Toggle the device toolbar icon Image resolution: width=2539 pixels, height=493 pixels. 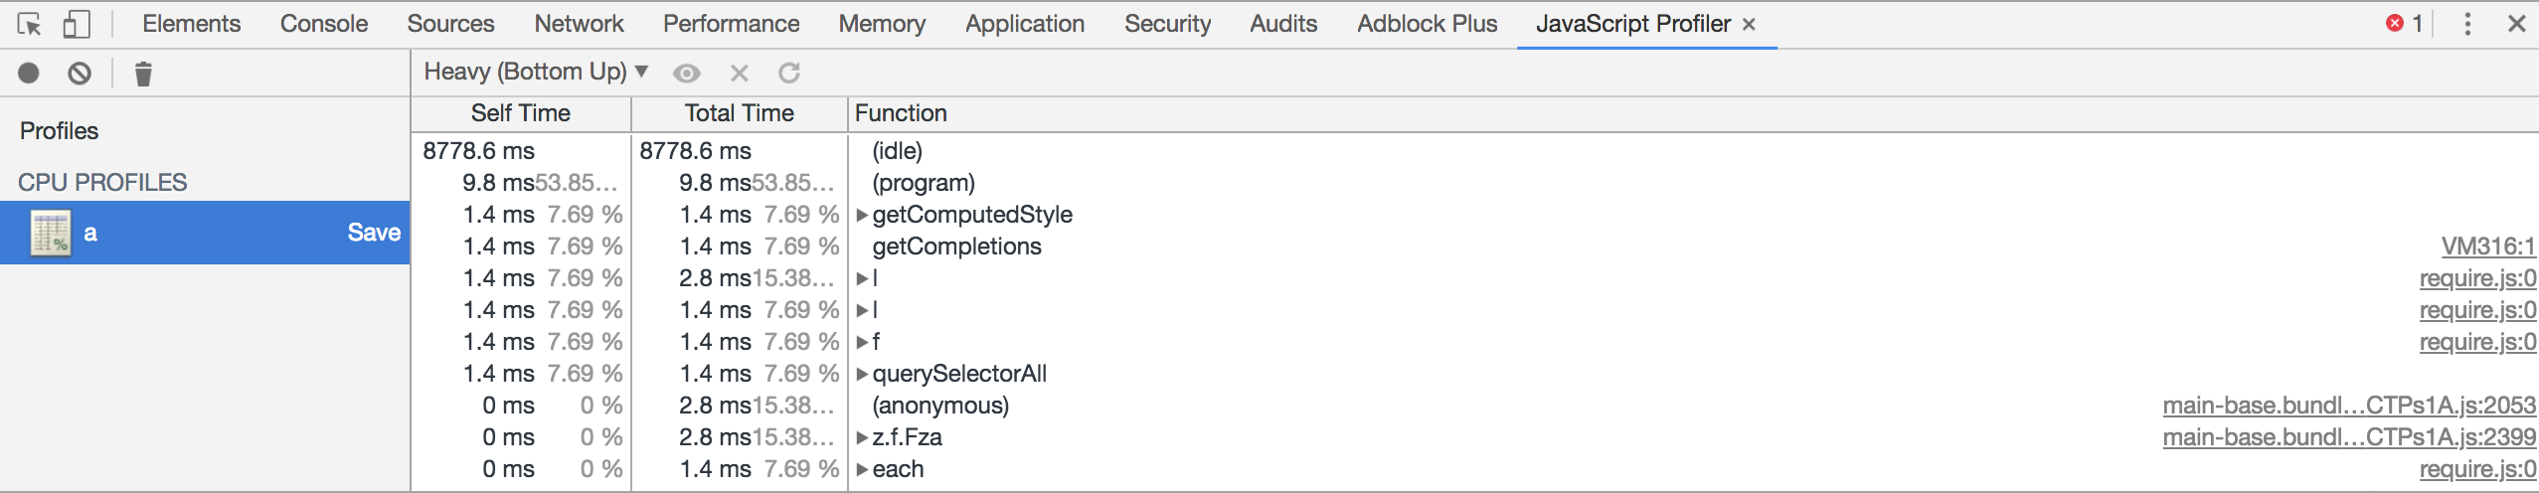[x=77, y=24]
